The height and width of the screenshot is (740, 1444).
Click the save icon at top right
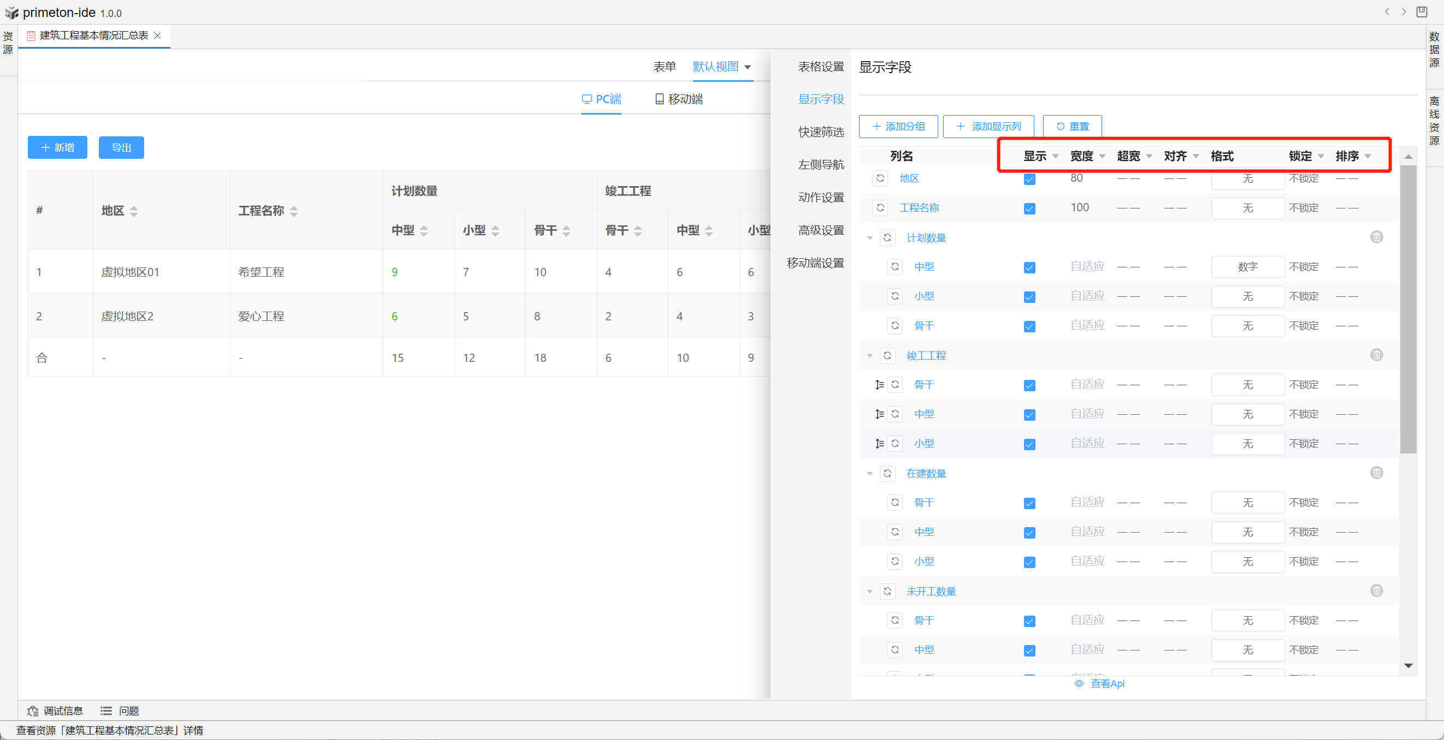pyautogui.click(x=1422, y=12)
